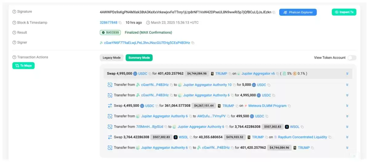Expand the Swap 4,995,000 USDC summary row
The height and width of the screenshot is (162, 369).
[347, 74]
